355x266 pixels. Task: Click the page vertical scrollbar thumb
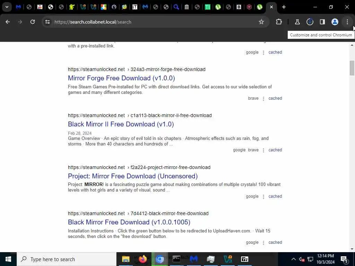[x=352, y=68]
